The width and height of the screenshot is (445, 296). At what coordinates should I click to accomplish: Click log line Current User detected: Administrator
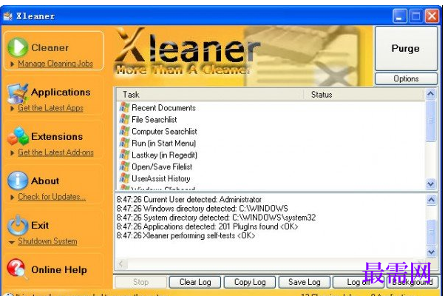[x=189, y=199]
